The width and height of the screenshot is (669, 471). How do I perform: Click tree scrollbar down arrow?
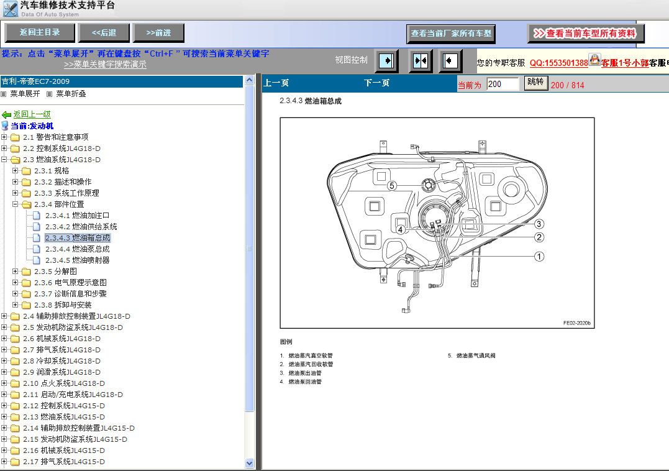coord(250,464)
